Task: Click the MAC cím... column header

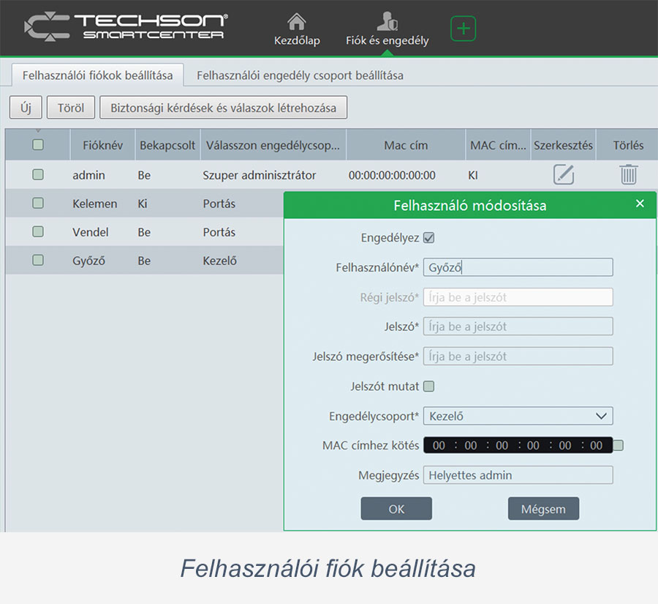Action: coord(498,146)
